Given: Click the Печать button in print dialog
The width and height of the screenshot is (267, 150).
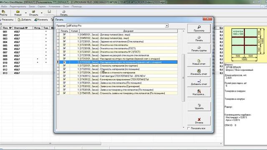Looking at the screenshot, I should tap(199, 38).
